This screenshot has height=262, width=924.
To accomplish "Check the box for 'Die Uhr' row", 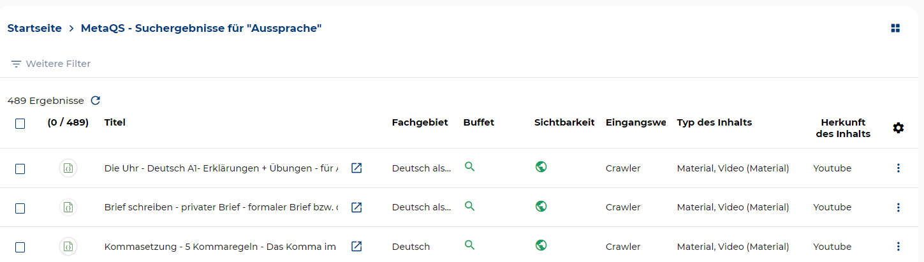I will point(20,169).
